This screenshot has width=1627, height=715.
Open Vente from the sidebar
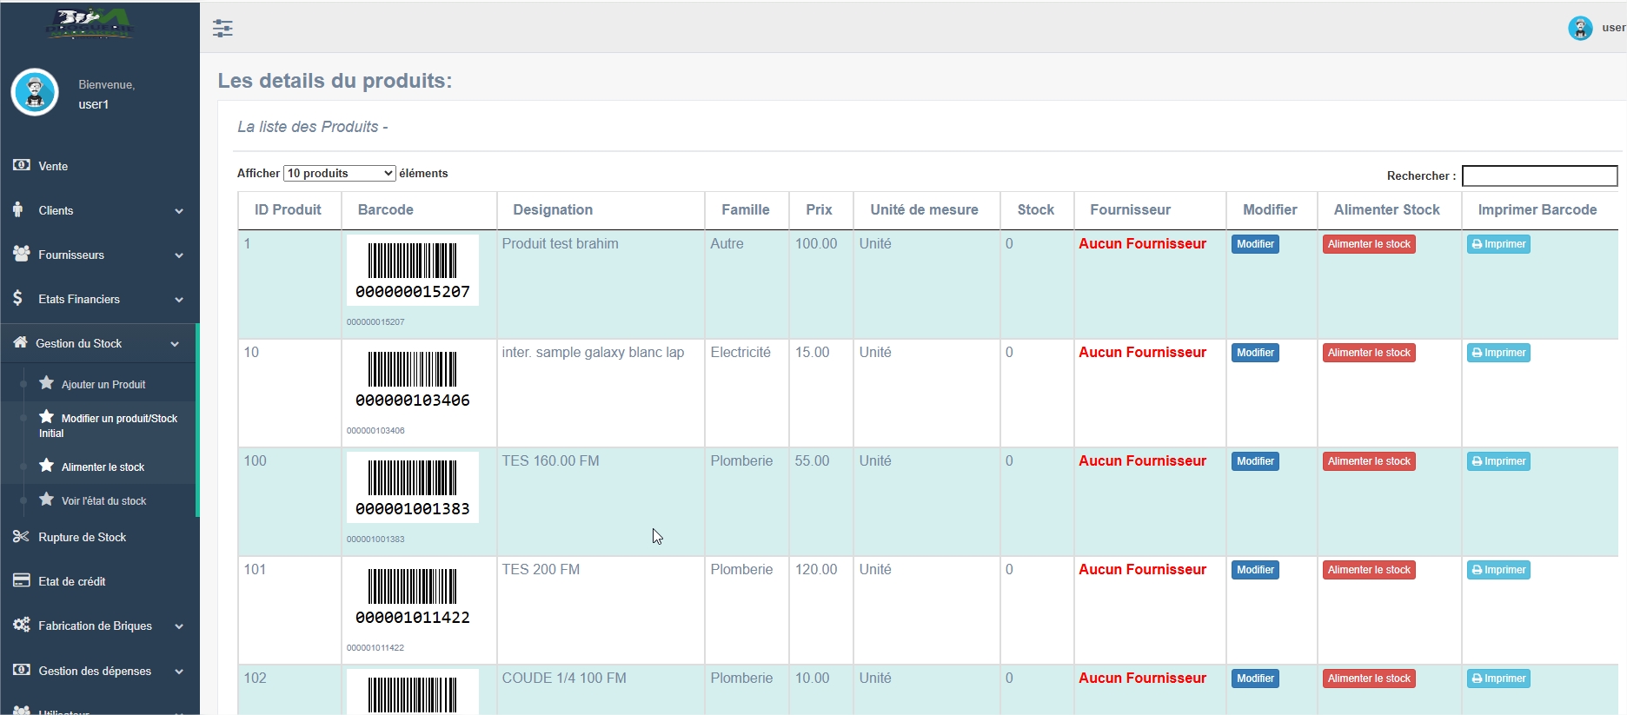53,166
